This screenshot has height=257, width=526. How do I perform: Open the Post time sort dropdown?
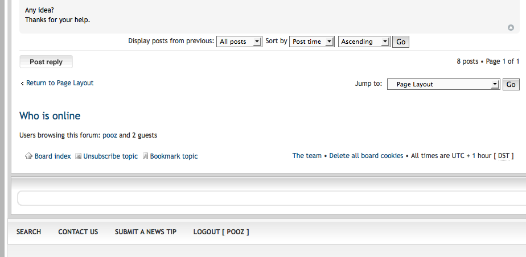311,42
